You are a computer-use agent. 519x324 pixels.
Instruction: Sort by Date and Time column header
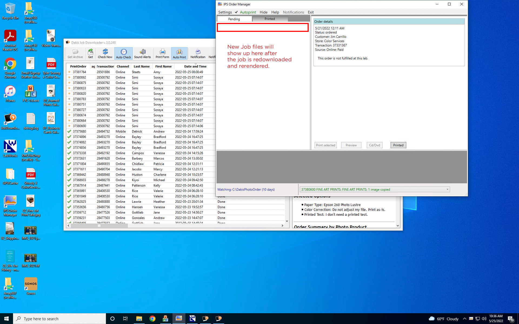195,66
